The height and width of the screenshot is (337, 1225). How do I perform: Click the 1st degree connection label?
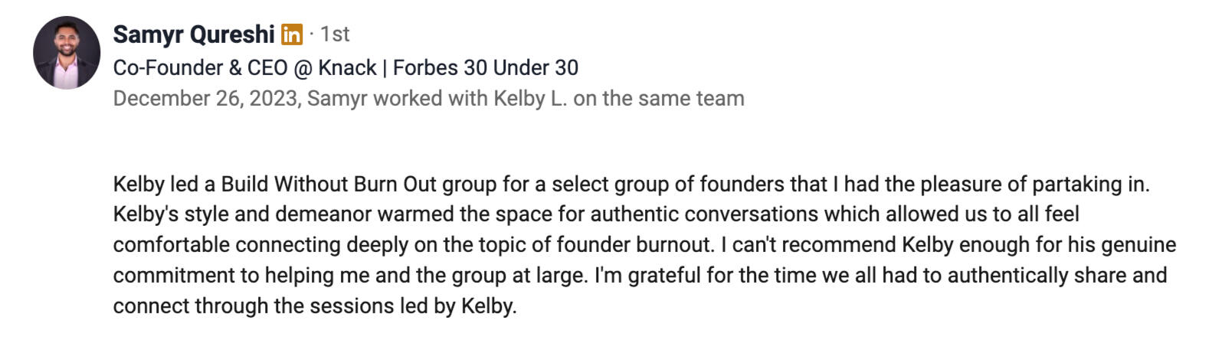tap(335, 34)
